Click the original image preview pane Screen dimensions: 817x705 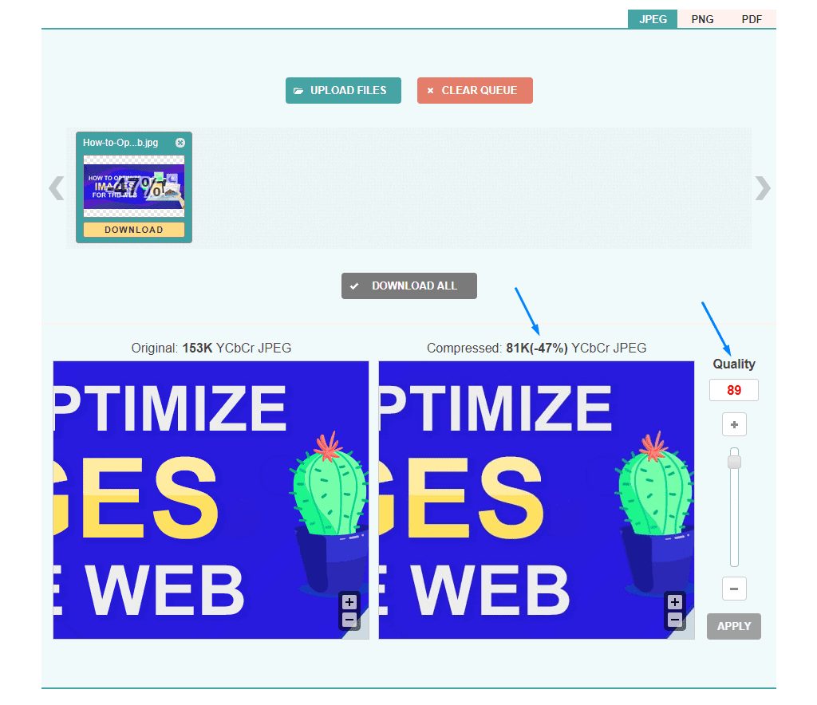(x=211, y=500)
